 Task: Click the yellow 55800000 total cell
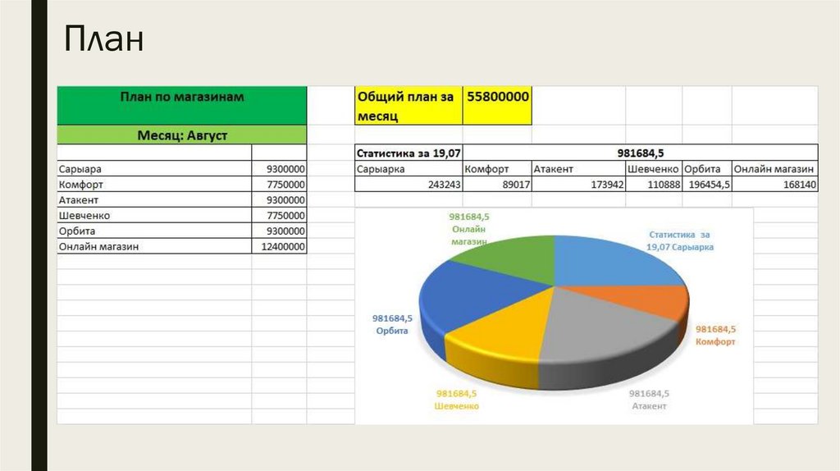498,106
